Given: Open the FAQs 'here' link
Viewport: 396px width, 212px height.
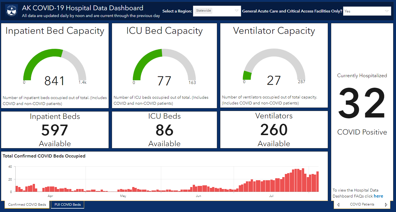Looking at the screenshot, I should coord(378,196).
